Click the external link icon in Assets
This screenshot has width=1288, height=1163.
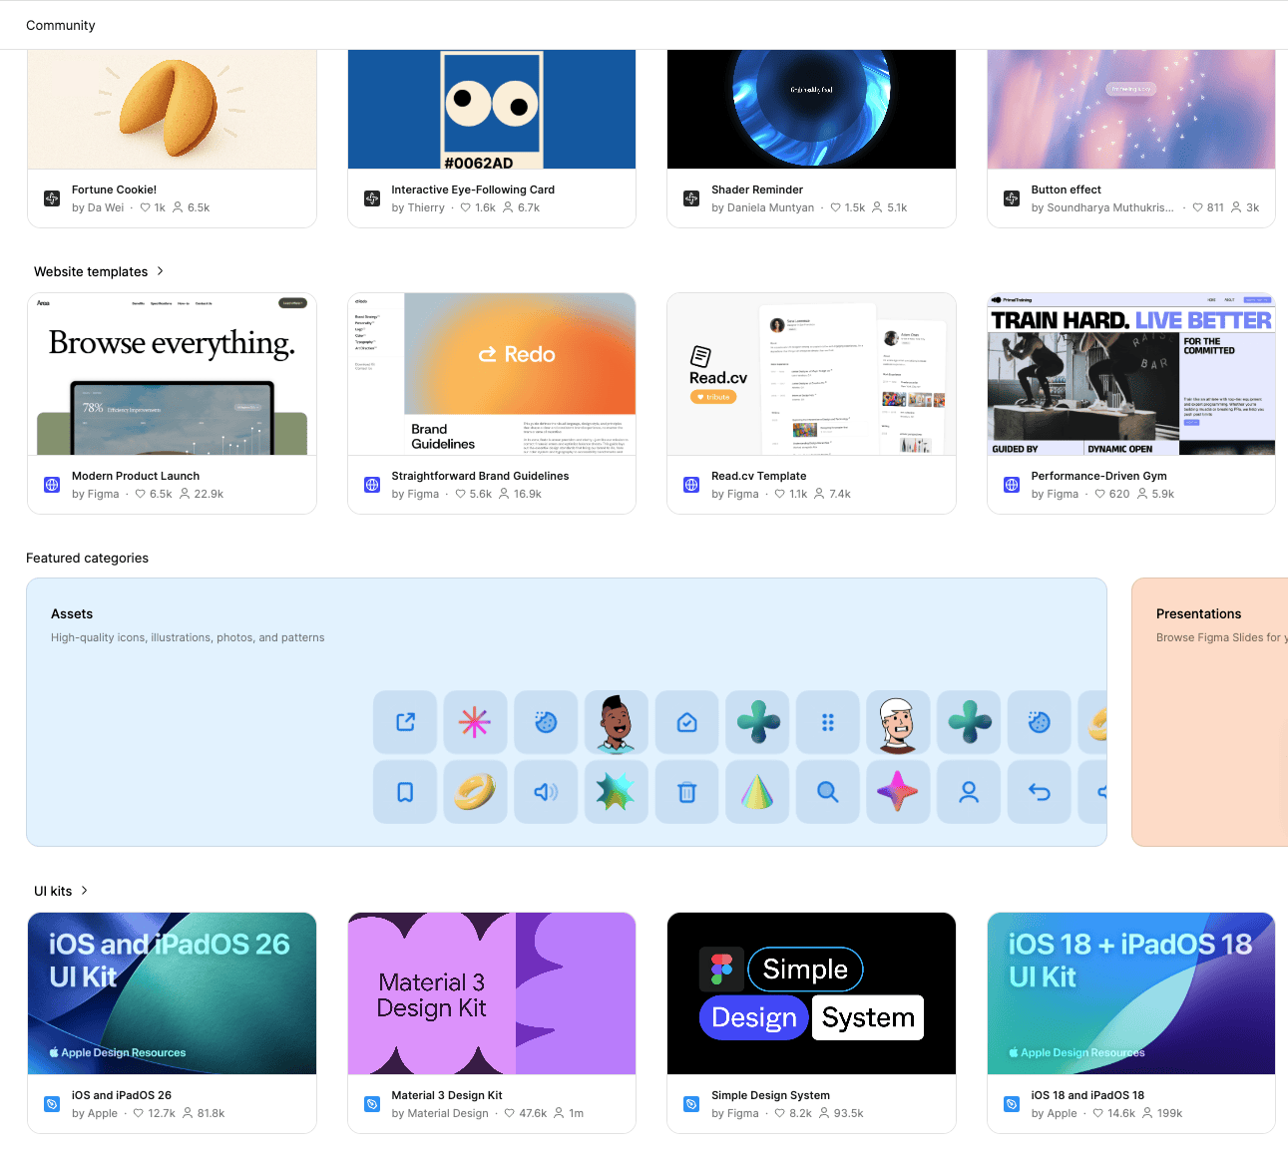pos(405,722)
